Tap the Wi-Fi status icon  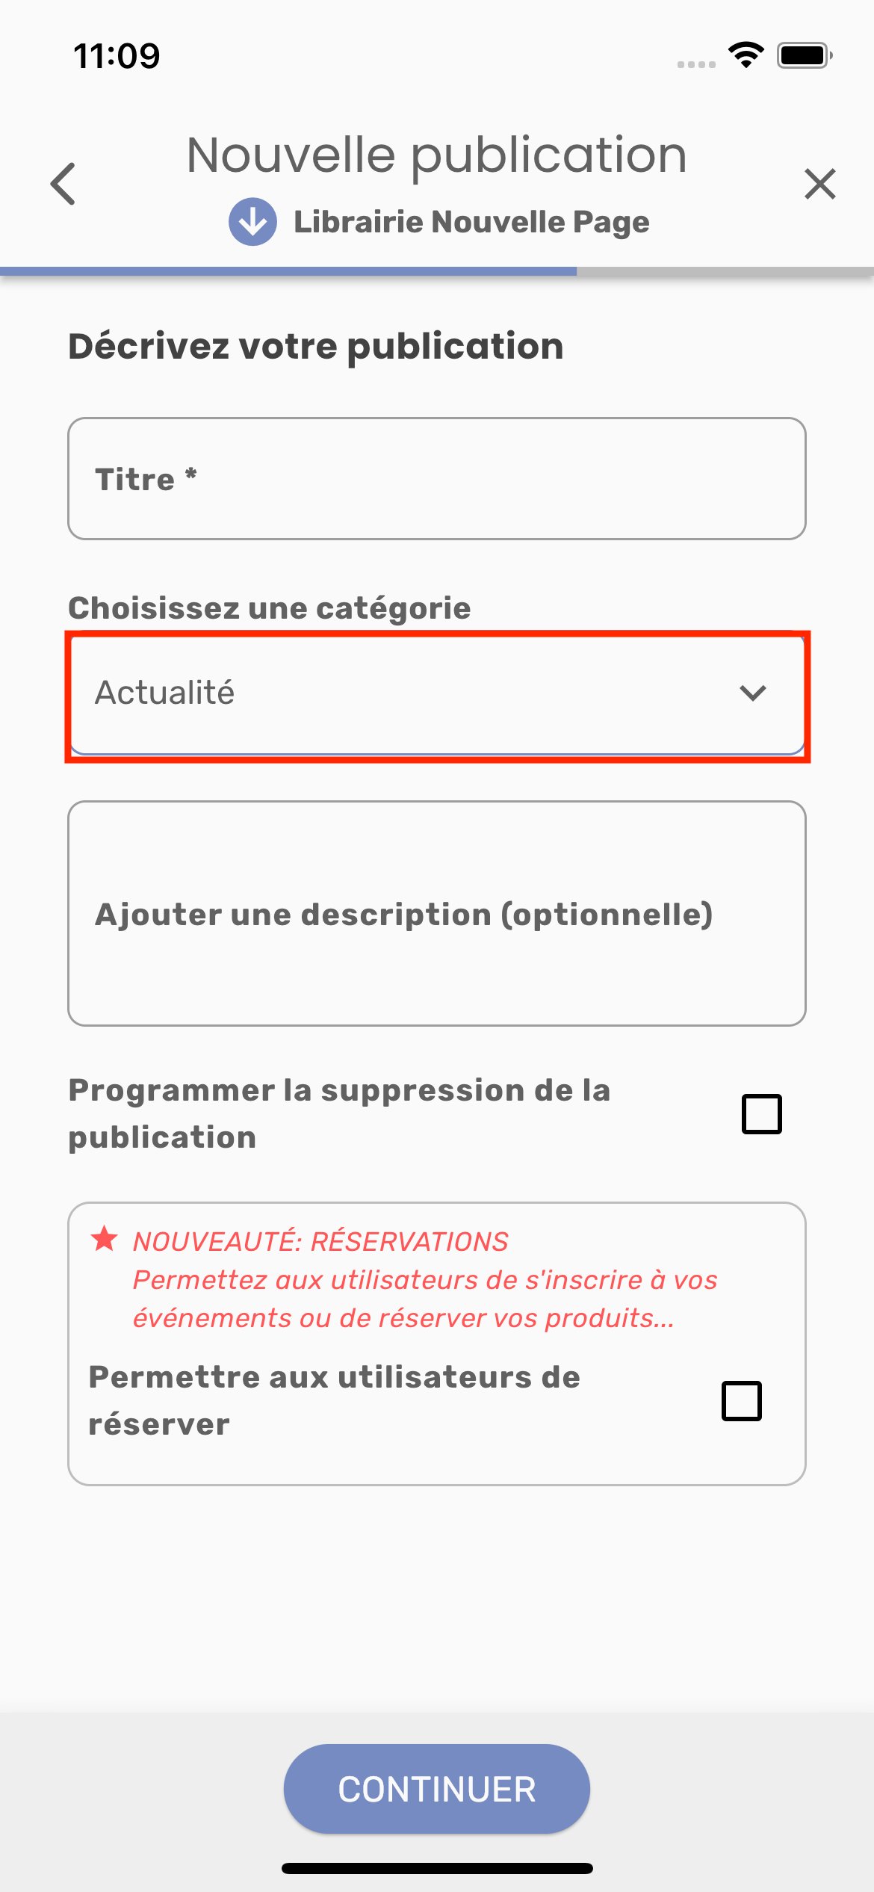click(746, 55)
